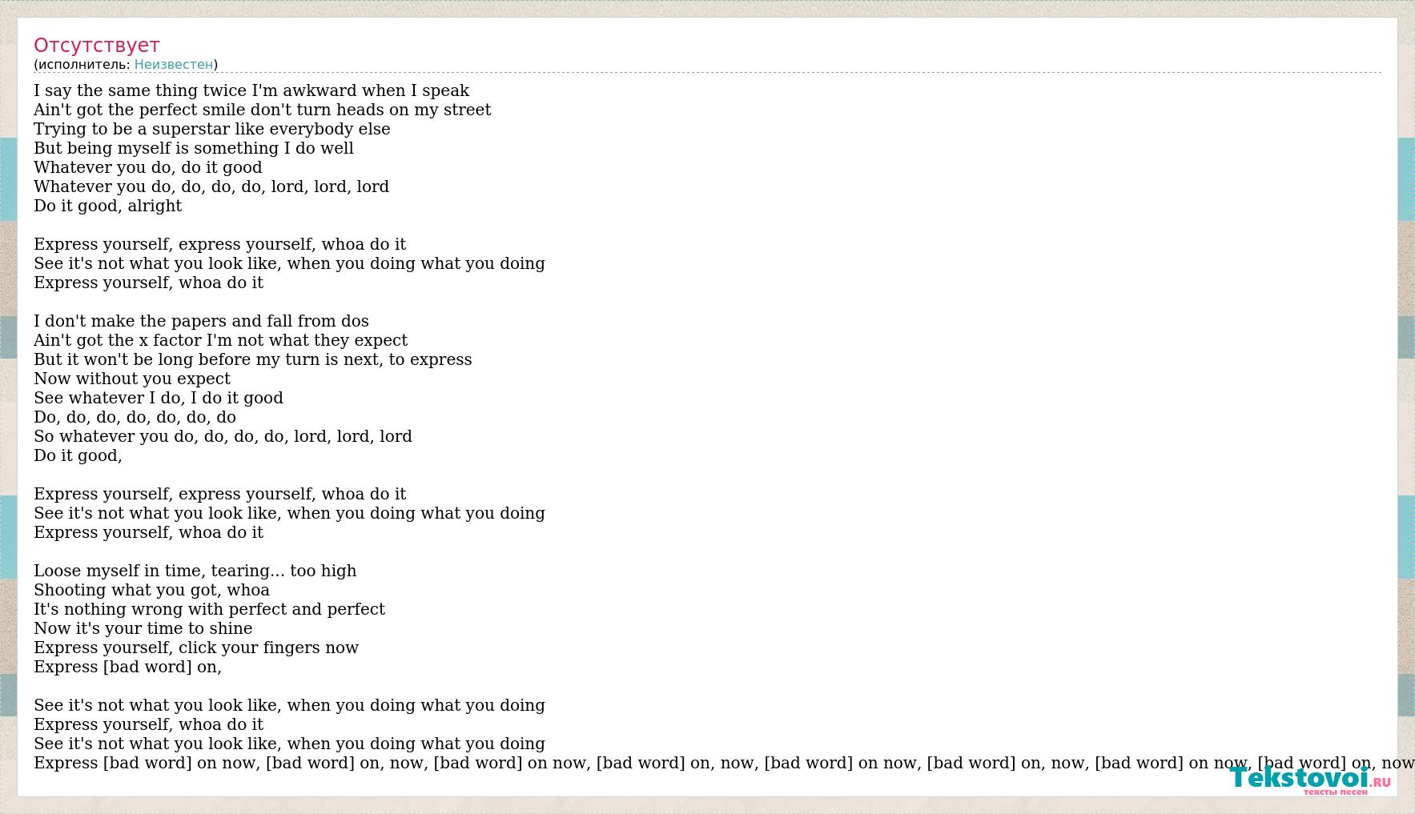Click the long final repeated 'bad word' line
The width and height of the screenshot is (1415, 814).
click(x=724, y=763)
